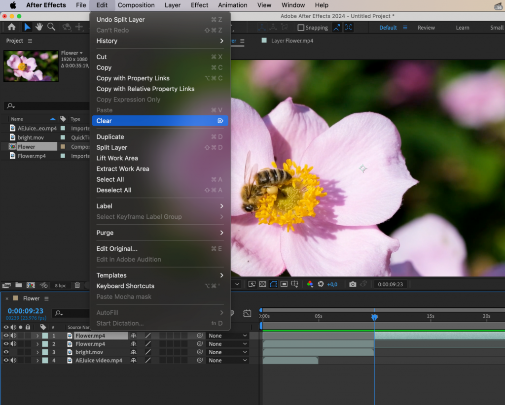Viewport: 505px width, 405px height.
Task: Toggle the Transparency Grid in the viewer
Action: click(263, 284)
